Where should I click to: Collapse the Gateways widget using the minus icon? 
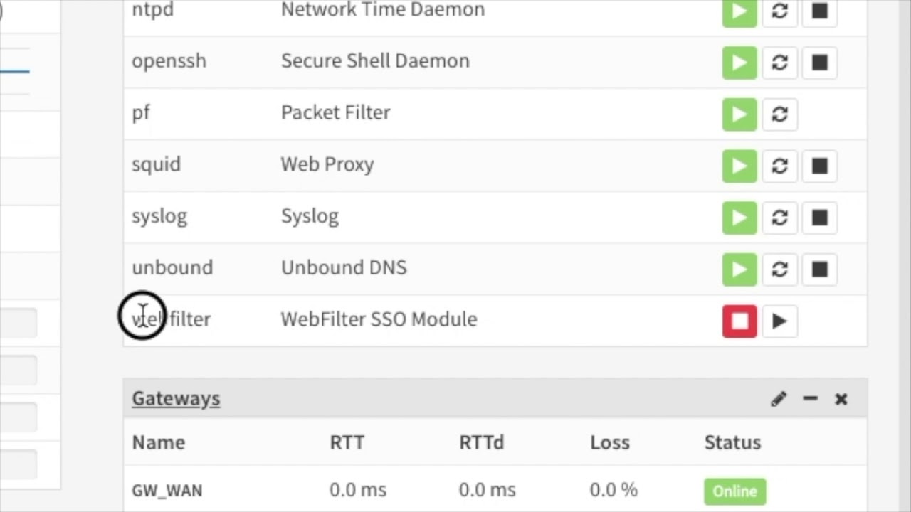tap(810, 399)
